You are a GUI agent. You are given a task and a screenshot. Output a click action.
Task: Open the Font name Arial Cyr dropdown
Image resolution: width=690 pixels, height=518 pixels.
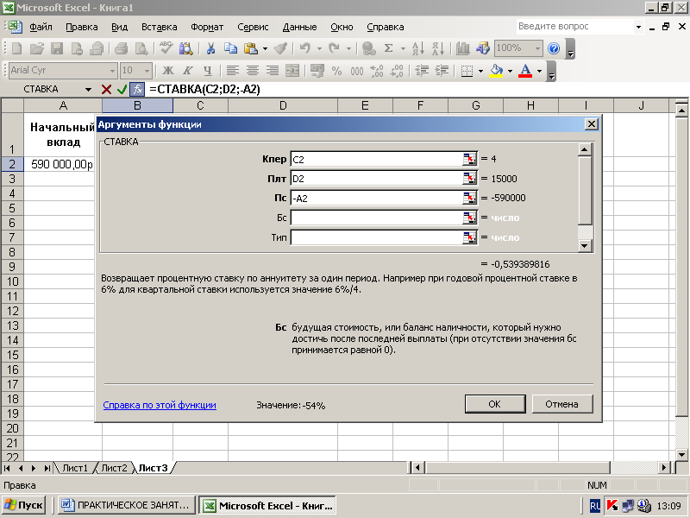click(113, 71)
